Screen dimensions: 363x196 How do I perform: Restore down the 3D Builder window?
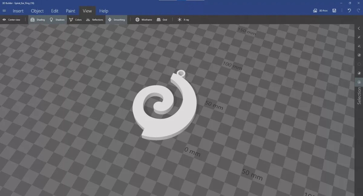point(350,3)
